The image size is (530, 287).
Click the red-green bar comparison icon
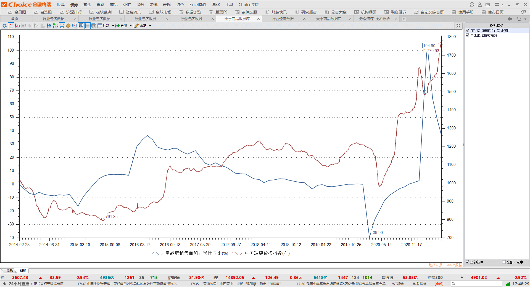point(56,26)
